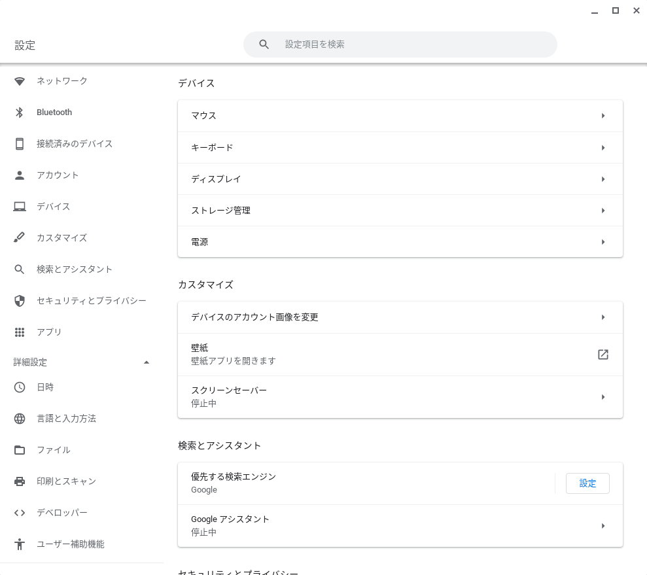Click the globe icon for 言語と入力方法
The height and width of the screenshot is (575, 647).
point(20,419)
